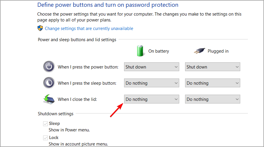264x147 pixels.
Task: Click the 'Sleep' shutdown setting label
Action: pyautogui.click(x=54, y=124)
